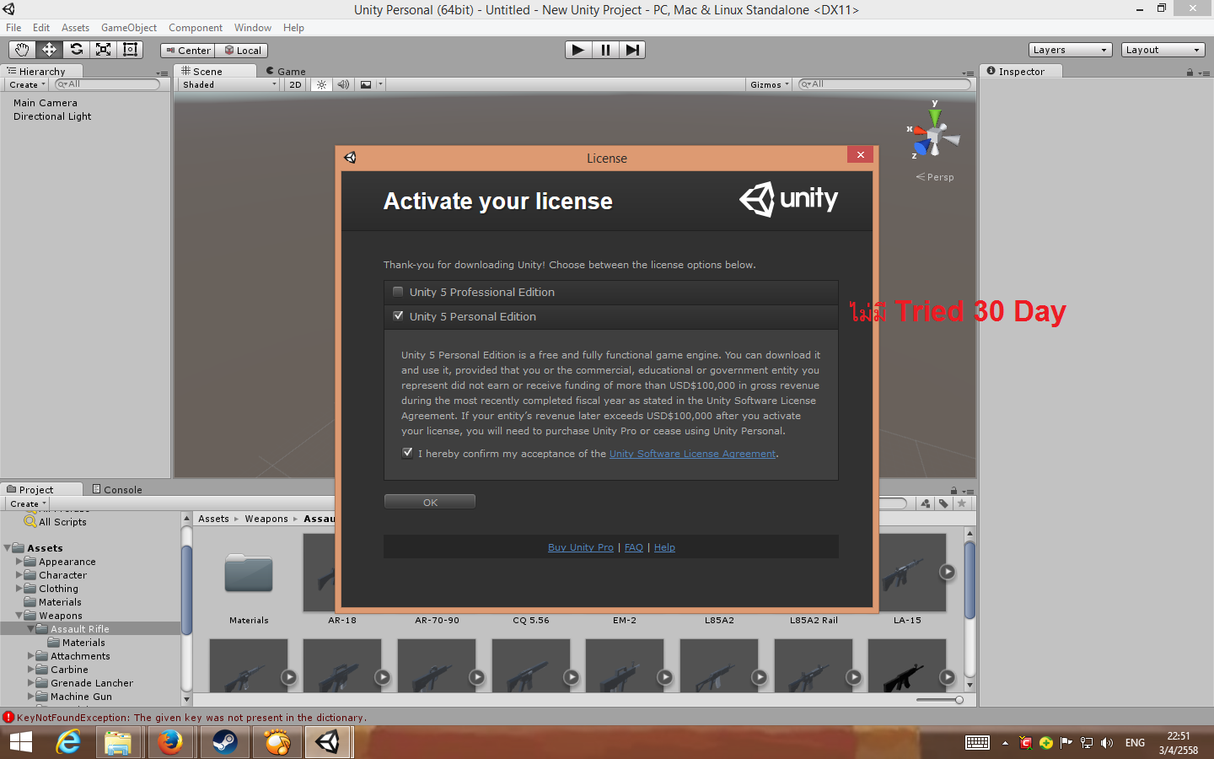Open the Help link in License dialog
Viewport: 1214px width, 759px height.
pos(664,547)
